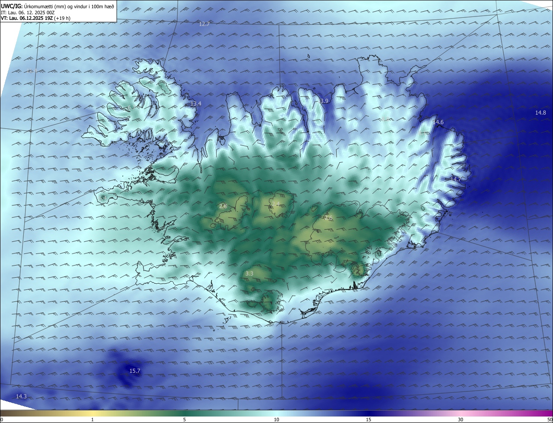This screenshot has height=423, width=553.
Task: Click the colorbar tick label 10
Action: pyautogui.click(x=276, y=420)
